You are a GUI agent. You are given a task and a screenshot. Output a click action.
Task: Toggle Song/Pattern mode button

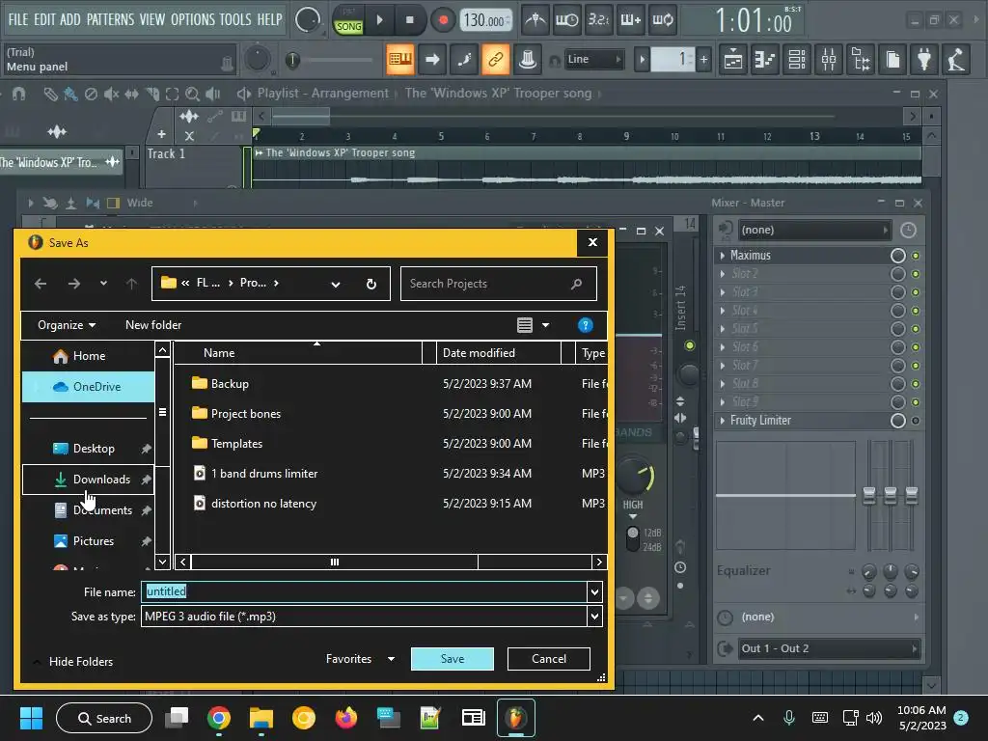(348, 20)
